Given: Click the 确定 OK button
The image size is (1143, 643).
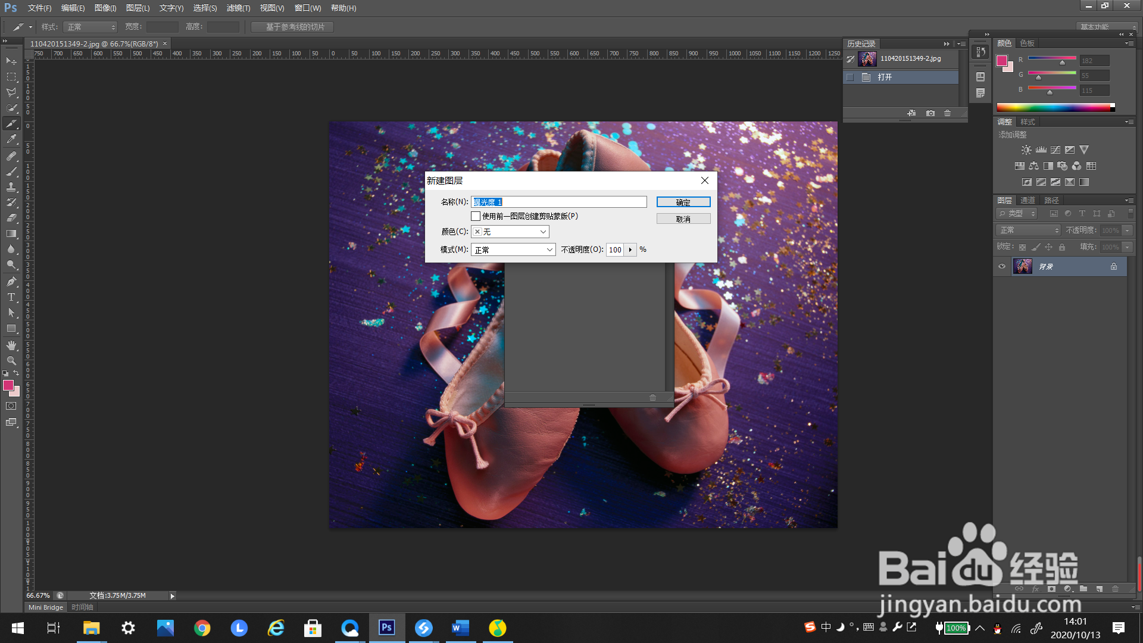Looking at the screenshot, I should [x=683, y=202].
